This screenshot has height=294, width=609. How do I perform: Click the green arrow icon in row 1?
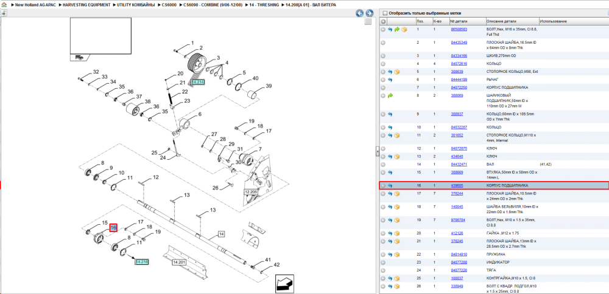tap(397, 29)
